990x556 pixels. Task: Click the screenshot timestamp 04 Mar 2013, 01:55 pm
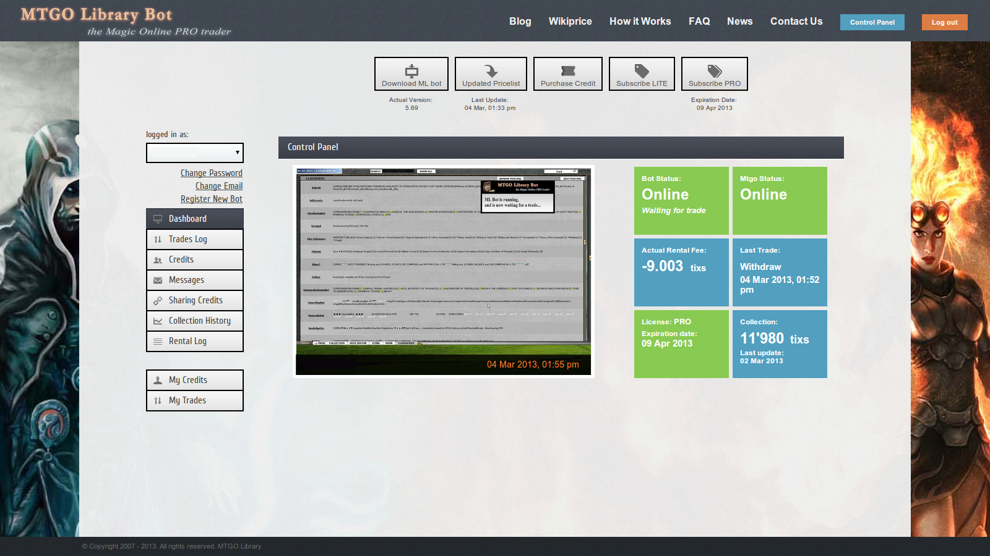coord(533,364)
